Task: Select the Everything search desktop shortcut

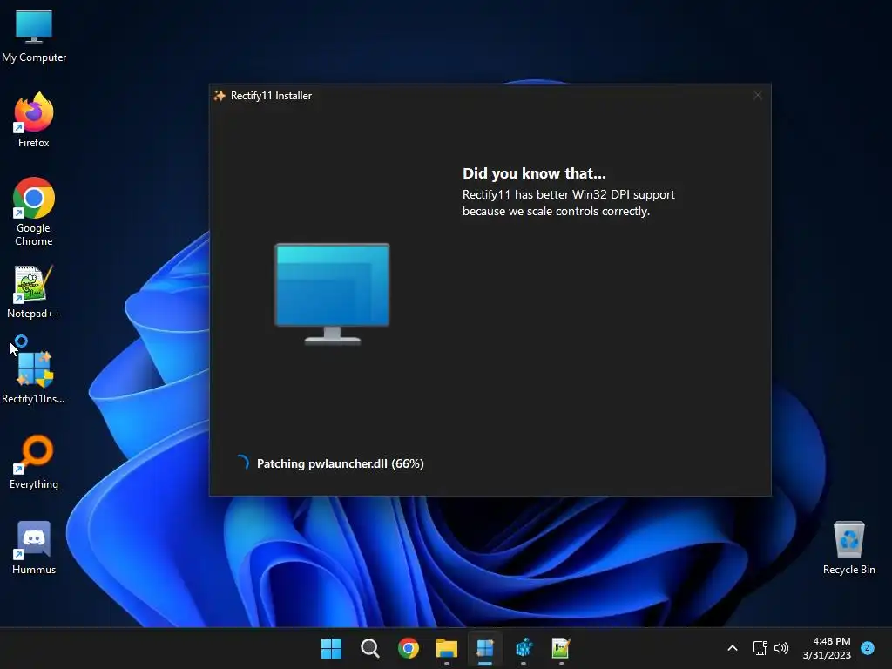Action: coord(34,462)
